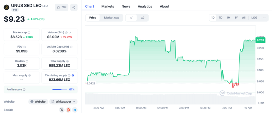This screenshot has height=113, width=272.
Task: Expand the Whitepaper dropdown
Action: 63,102
